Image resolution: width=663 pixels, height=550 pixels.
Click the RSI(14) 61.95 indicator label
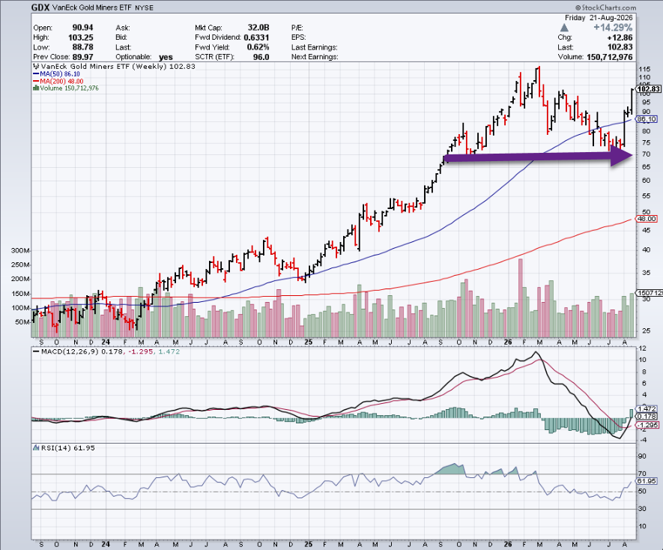(64, 447)
